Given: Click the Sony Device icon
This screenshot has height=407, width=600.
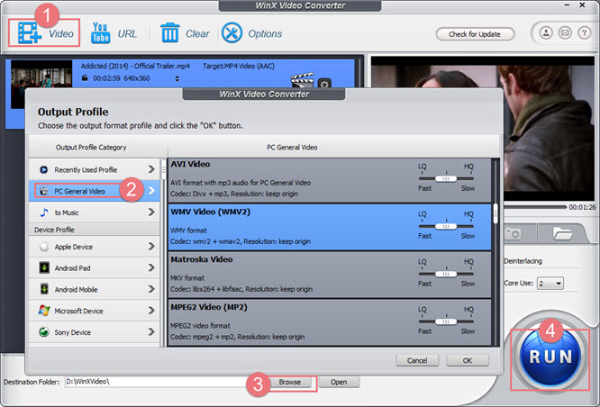Looking at the screenshot, I should (x=43, y=332).
